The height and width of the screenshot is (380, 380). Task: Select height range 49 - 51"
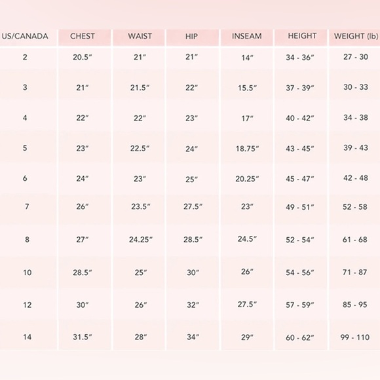300,207
